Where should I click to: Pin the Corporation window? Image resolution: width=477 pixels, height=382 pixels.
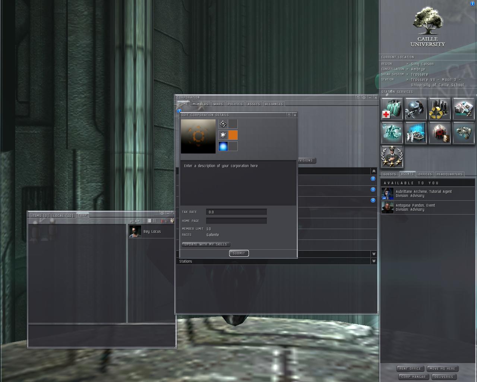click(364, 97)
